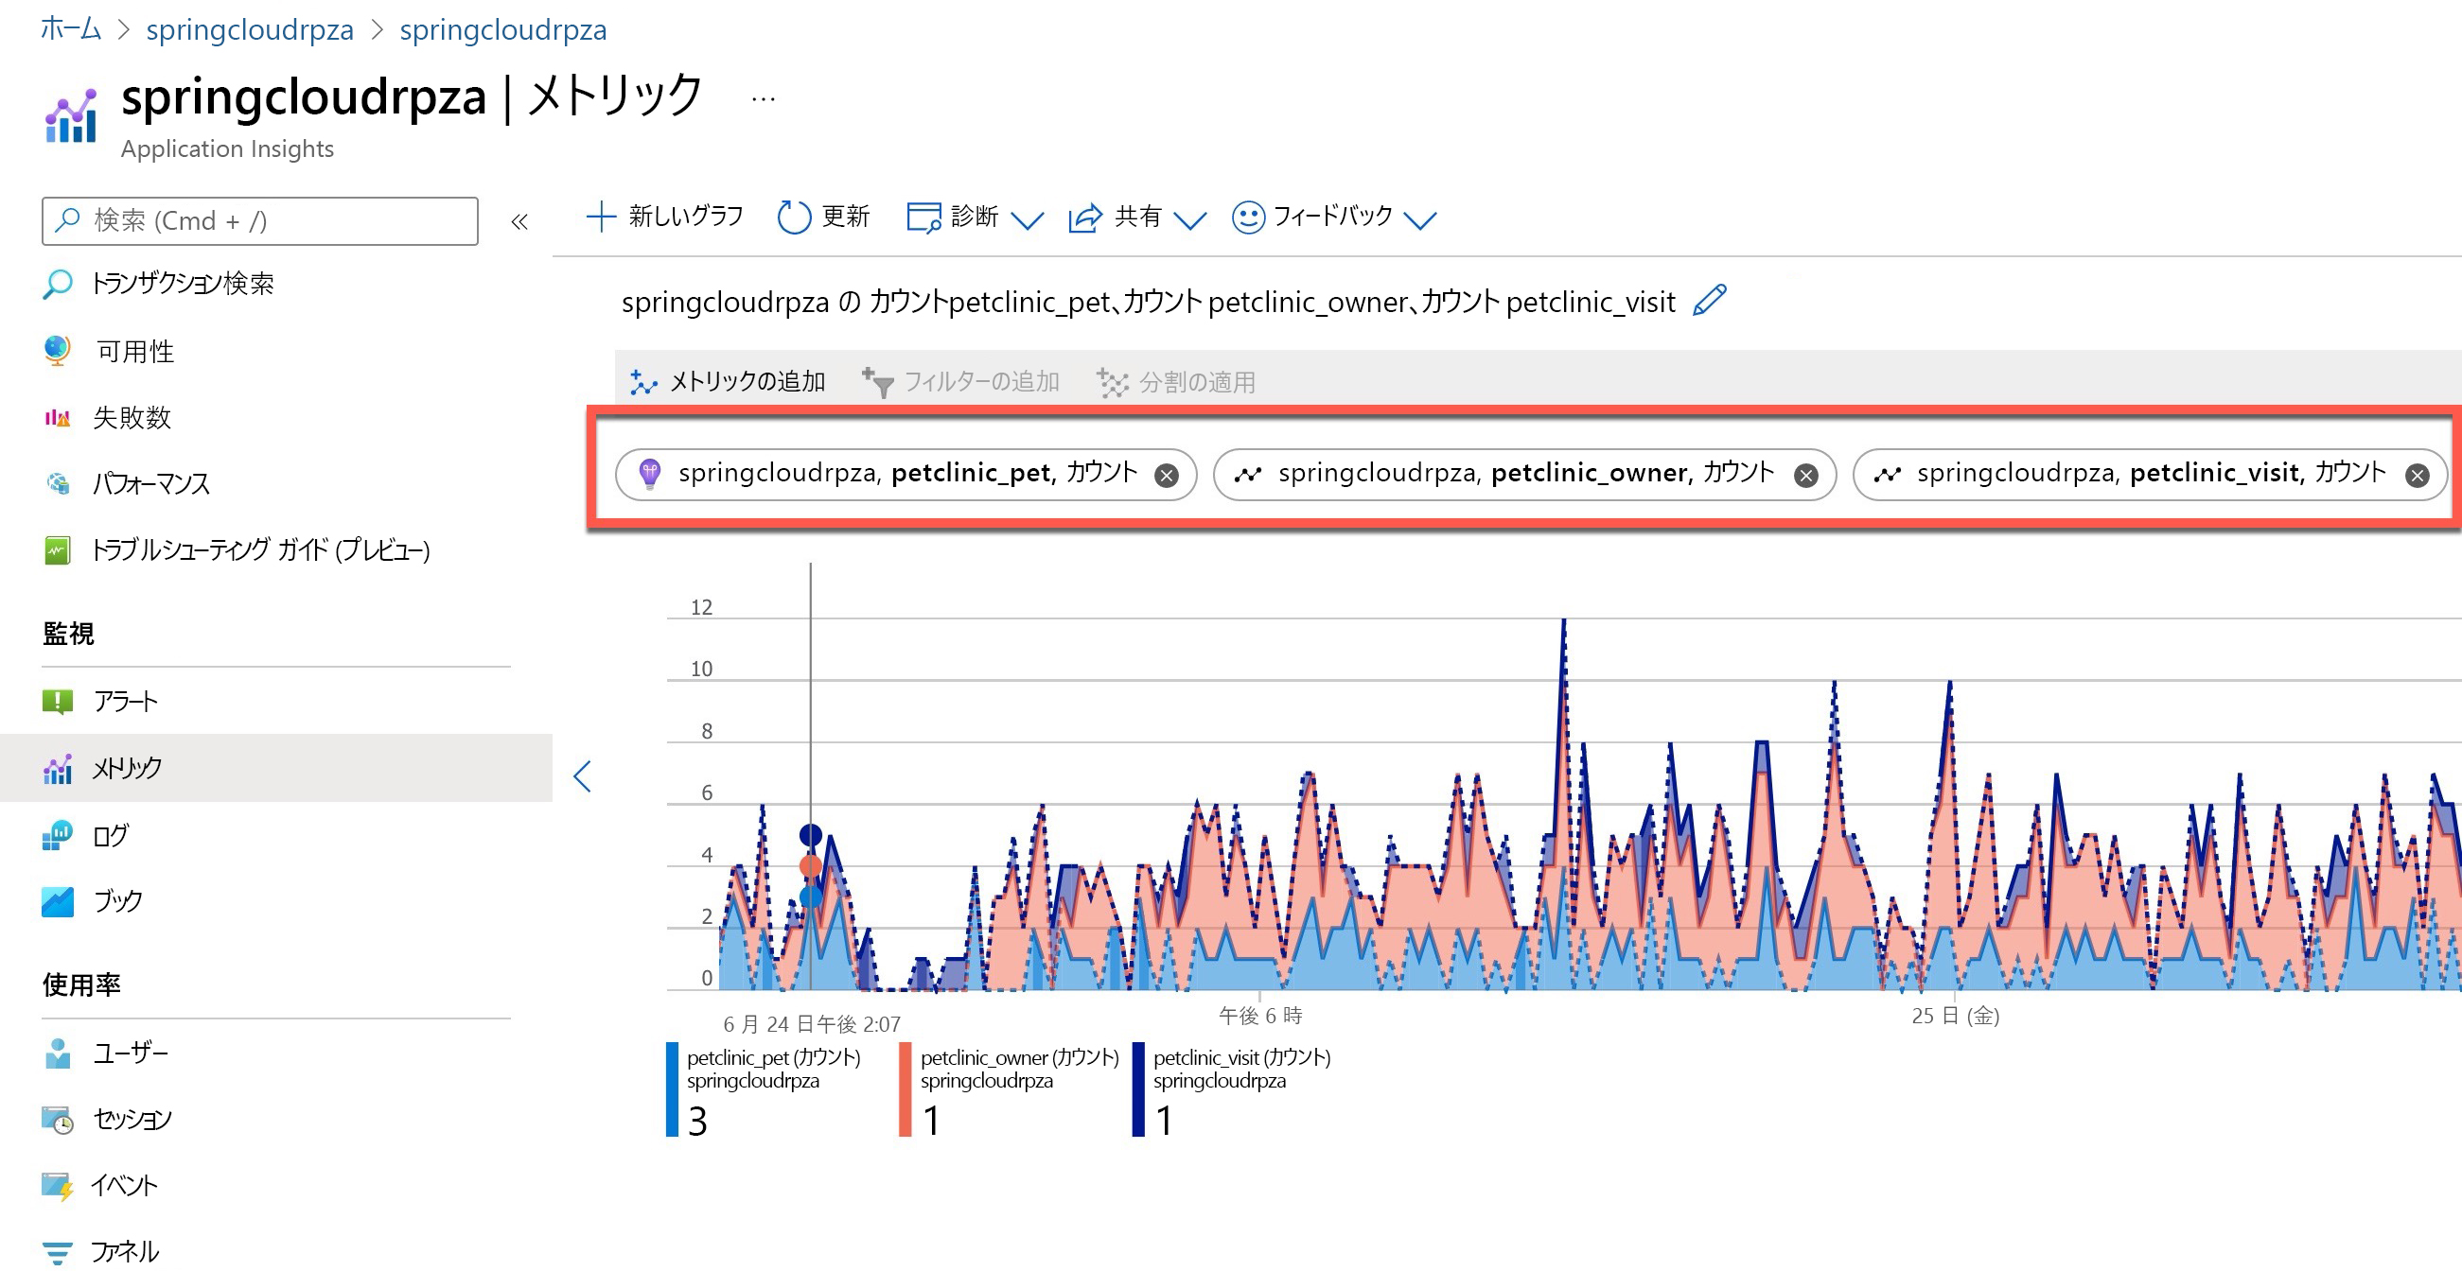The height and width of the screenshot is (1271, 2462).
Task: Click the ホーム breadcrumb link
Action: tap(71, 29)
